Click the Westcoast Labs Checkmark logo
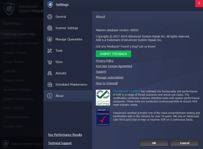Viewport: 203px width, 149px height. pyautogui.click(x=103, y=117)
